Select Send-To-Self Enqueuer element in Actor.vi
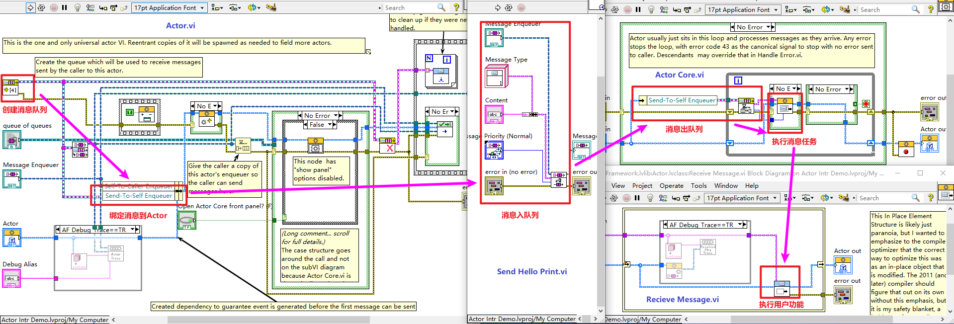 [139, 195]
